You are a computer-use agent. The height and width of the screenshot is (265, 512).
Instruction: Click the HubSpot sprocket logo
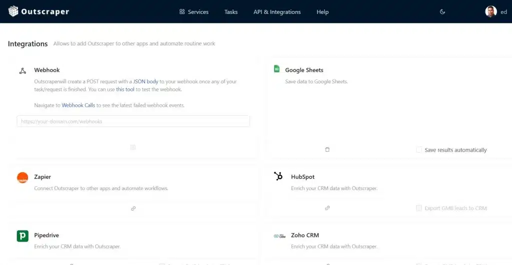[x=278, y=176]
